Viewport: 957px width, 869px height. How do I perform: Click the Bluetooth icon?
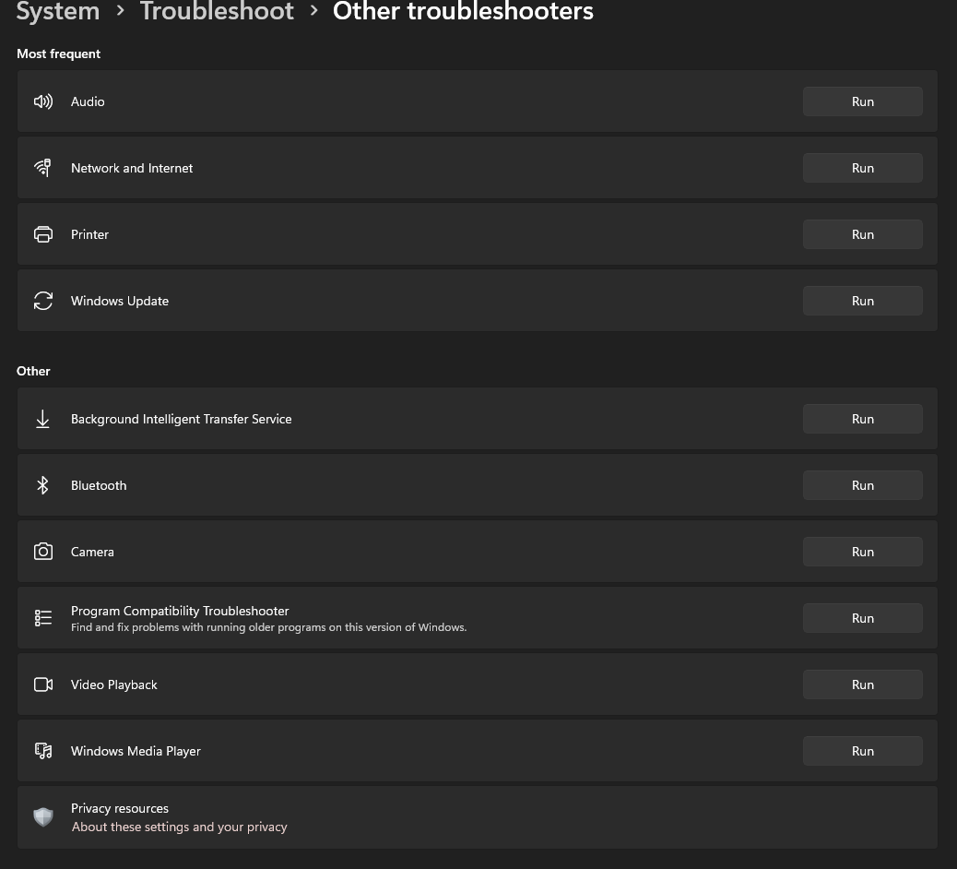43,485
